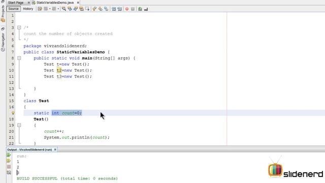Toggle Highlight Search icon in editor toolbar
The height and width of the screenshot is (183, 325).
pos(81,9)
